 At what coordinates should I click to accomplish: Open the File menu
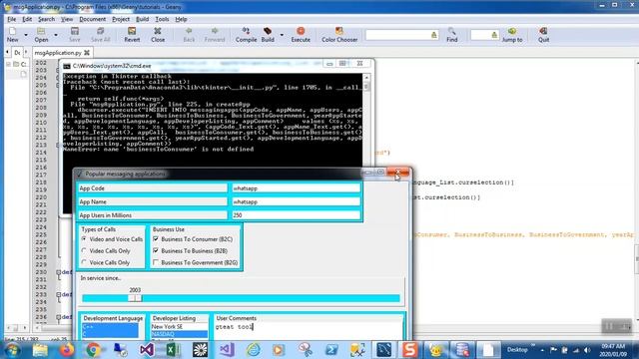(x=11, y=19)
